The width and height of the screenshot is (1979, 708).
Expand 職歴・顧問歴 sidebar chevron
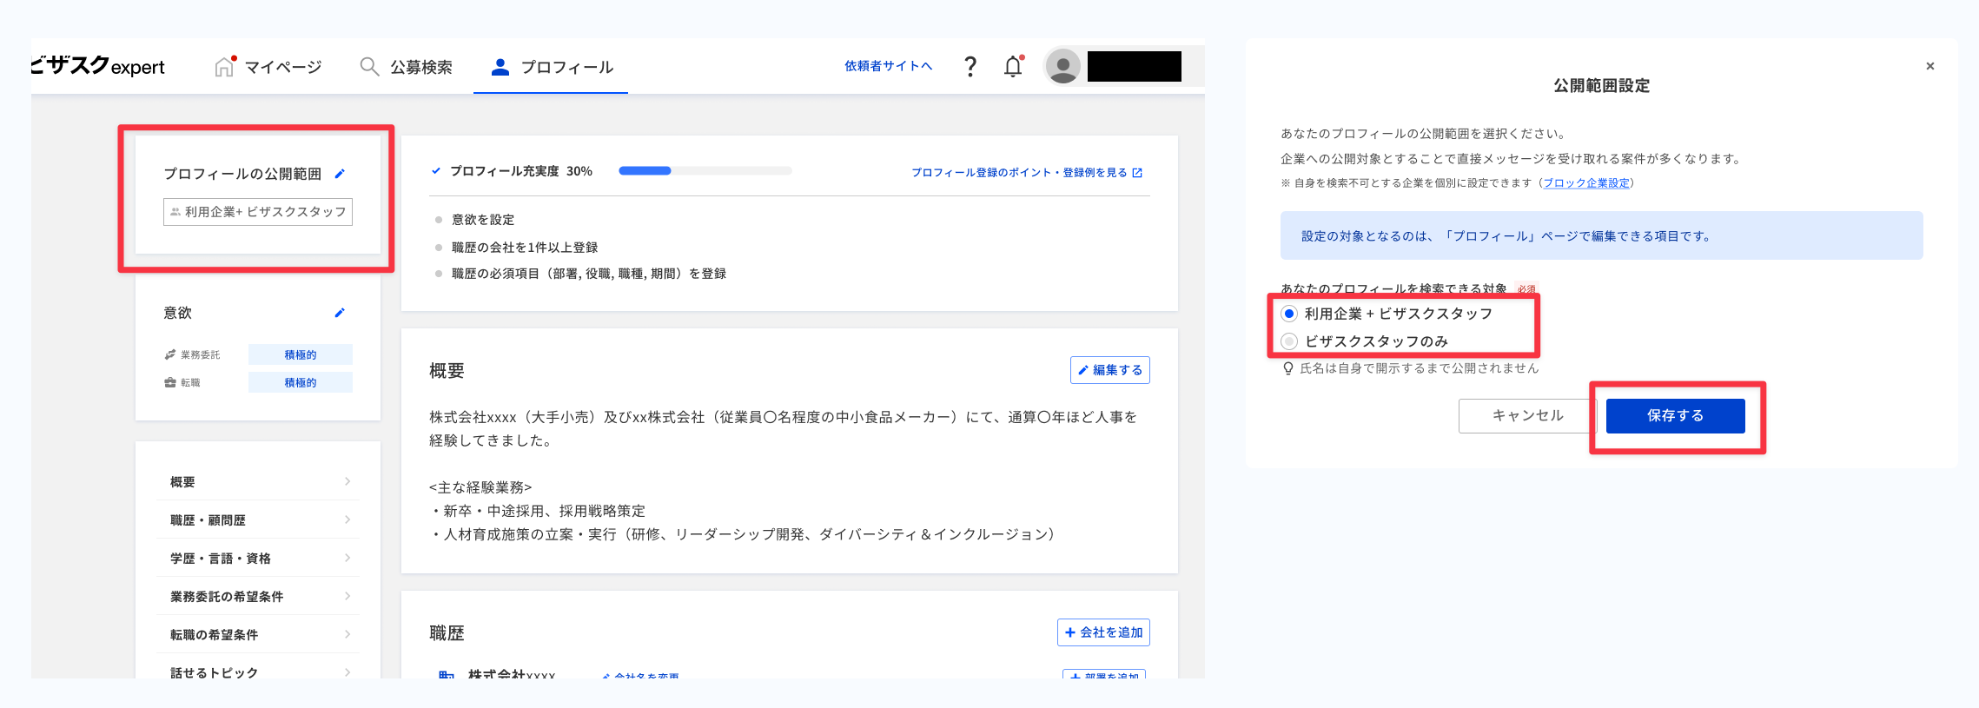click(x=347, y=519)
